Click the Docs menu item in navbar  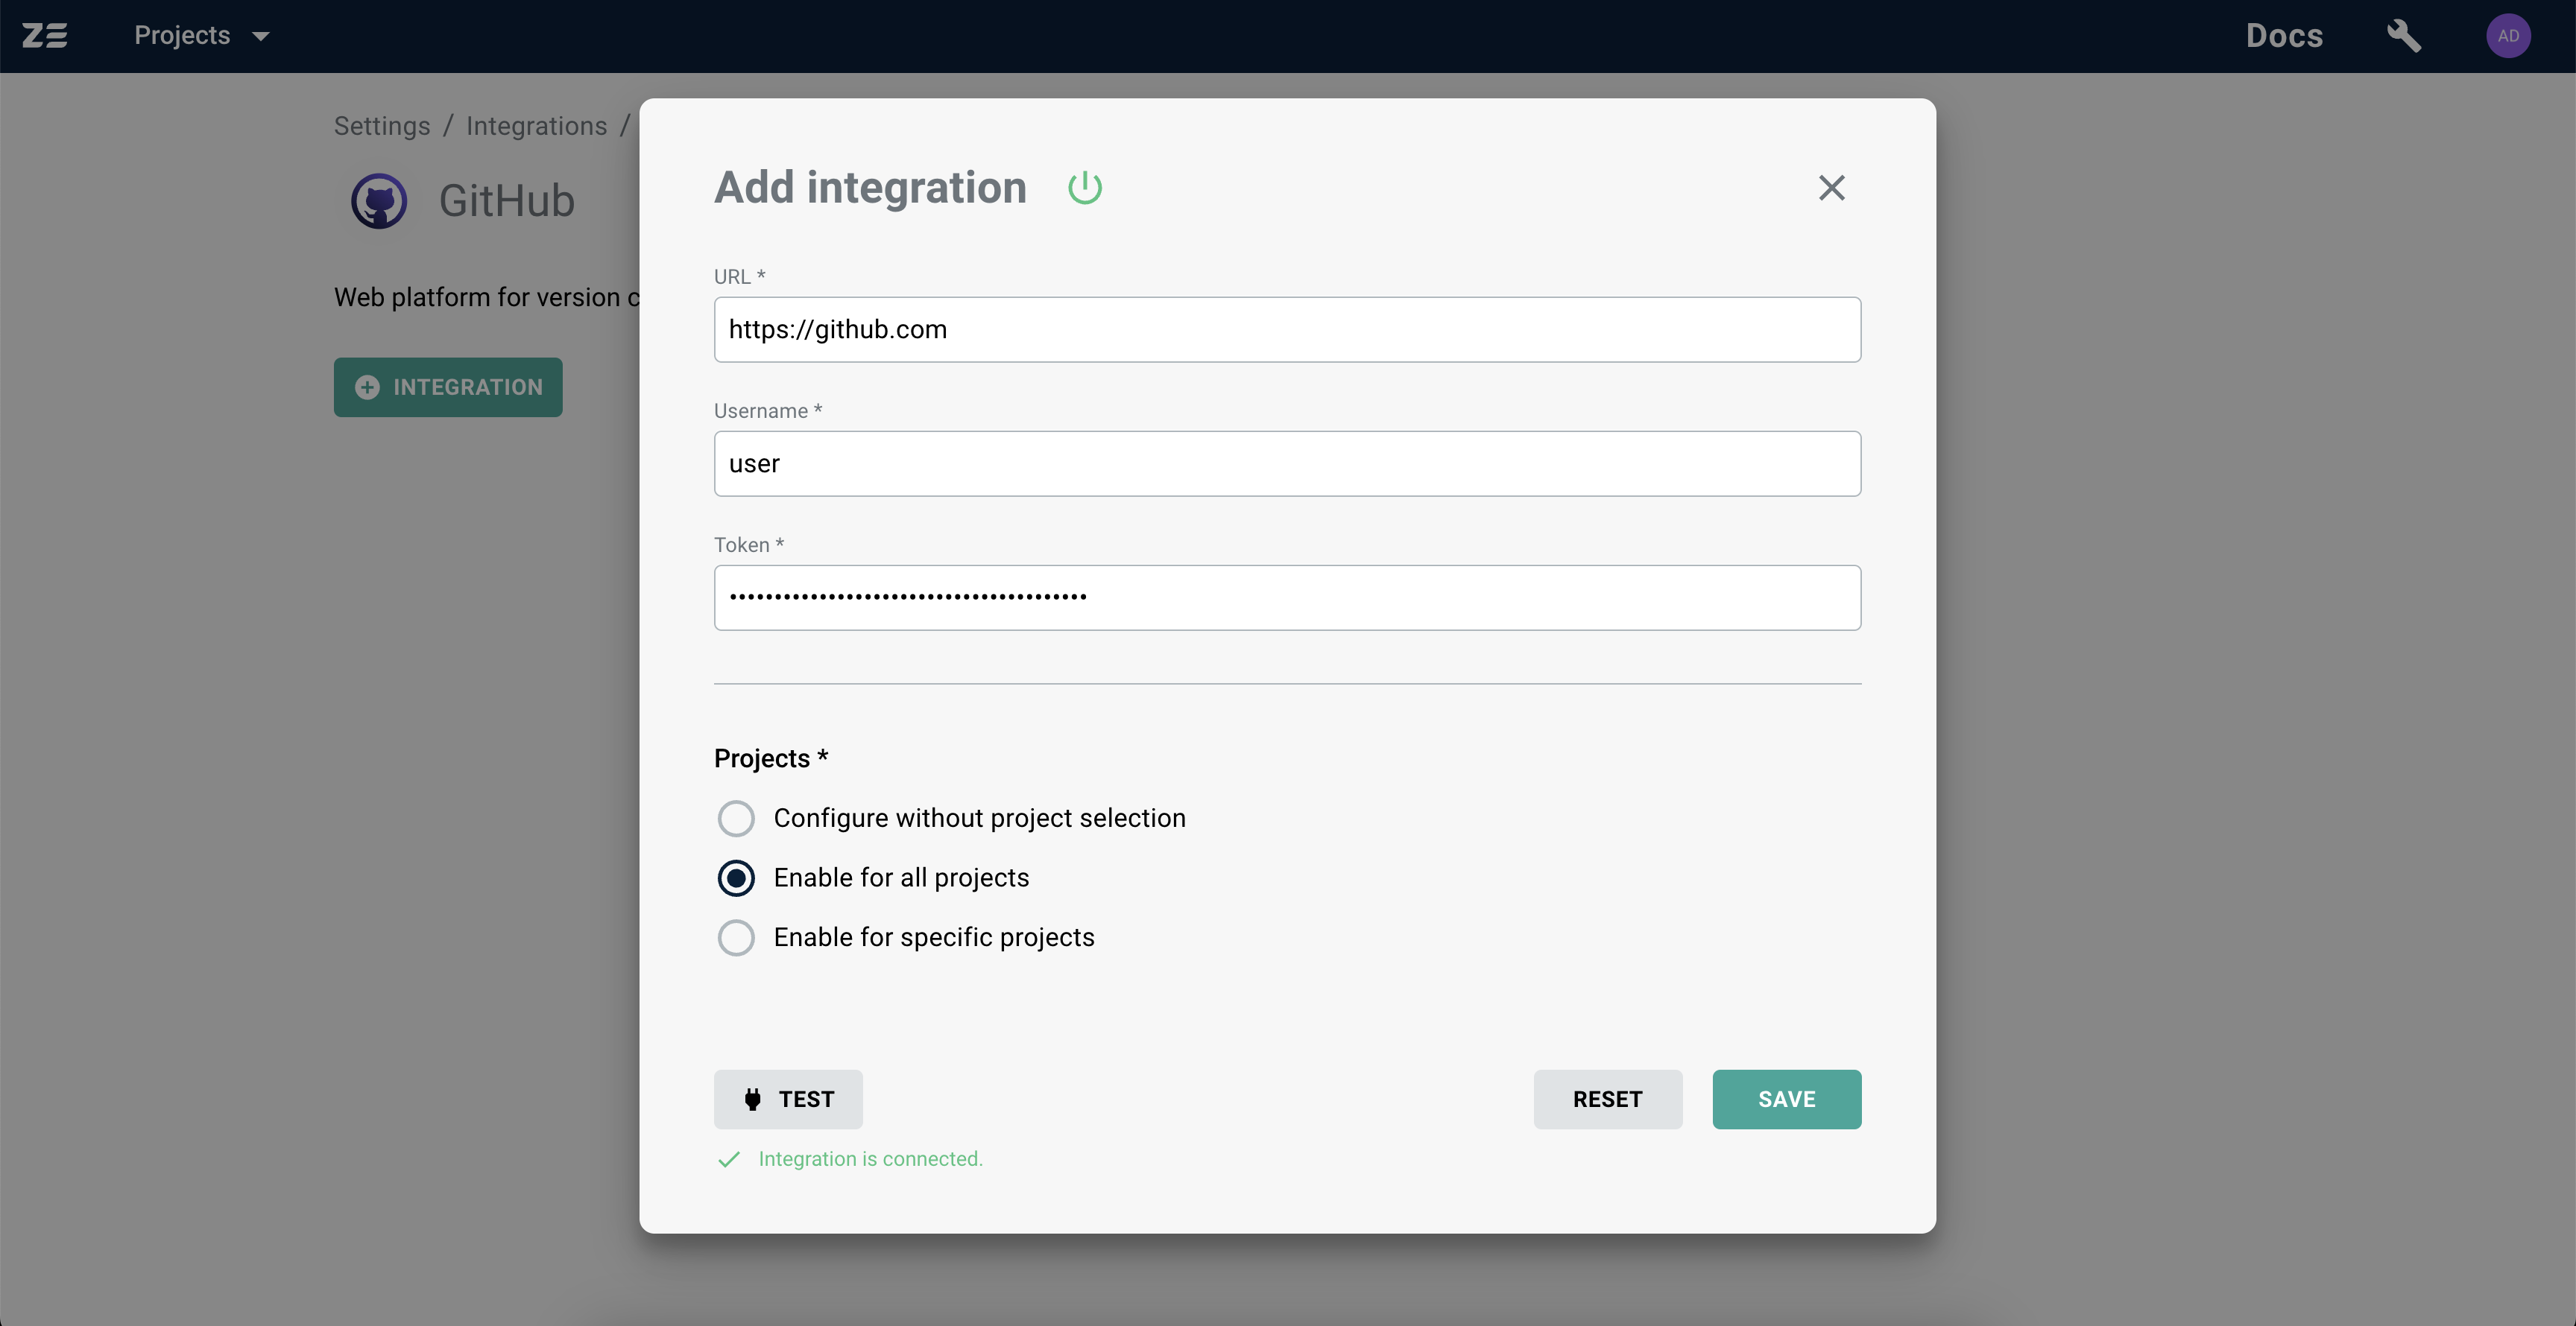[2285, 34]
